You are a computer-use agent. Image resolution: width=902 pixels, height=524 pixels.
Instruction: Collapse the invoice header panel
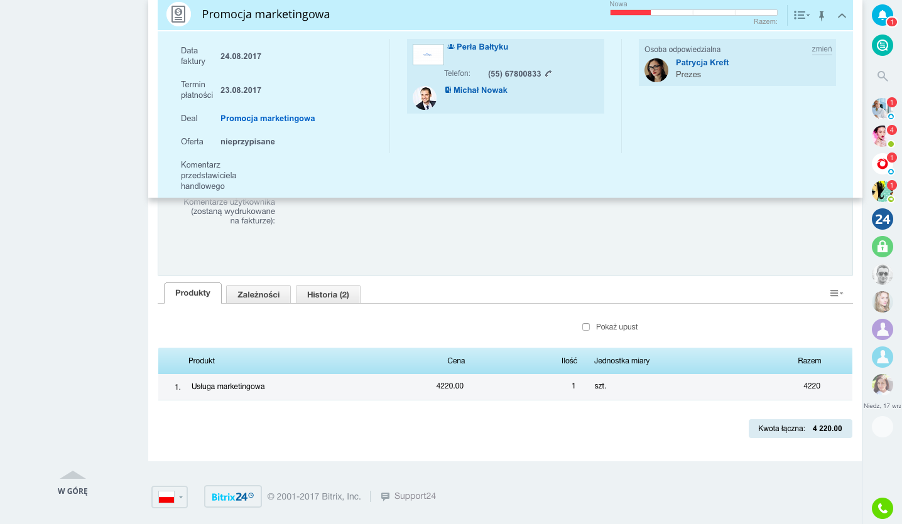(x=842, y=16)
